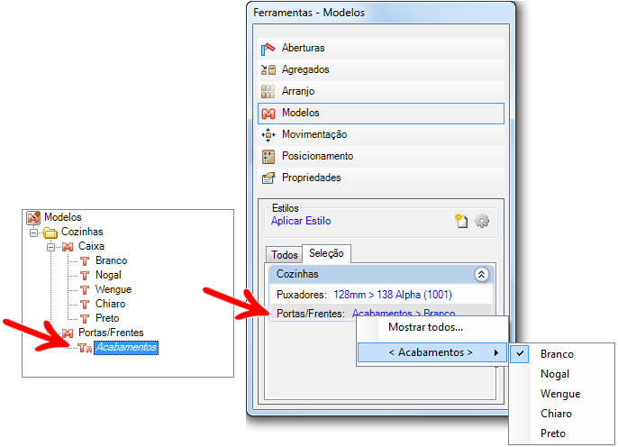Screen dimensions: 618x447
Task: Select the highlighted Acabamentos tree item
Action: [x=126, y=348]
